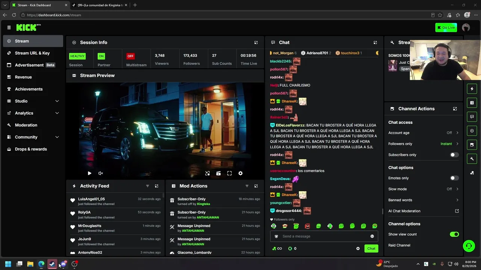The image size is (481, 270).
Task: Expand the Chat panel to full view
Action: 375,42
